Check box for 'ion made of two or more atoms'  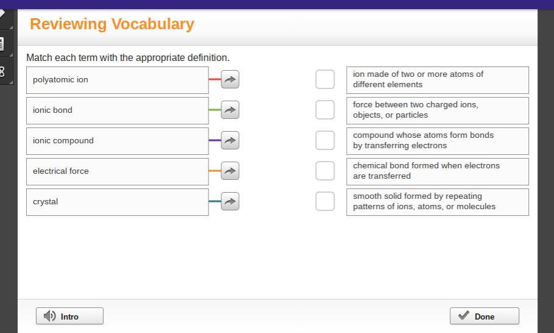pos(325,79)
